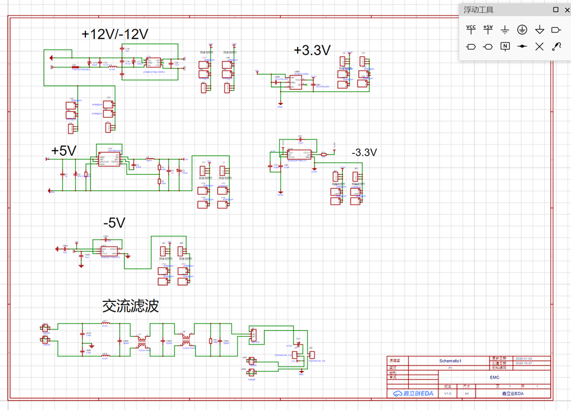
Task: Pick the short-circuit diamond flag tool
Action: (x=522, y=46)
